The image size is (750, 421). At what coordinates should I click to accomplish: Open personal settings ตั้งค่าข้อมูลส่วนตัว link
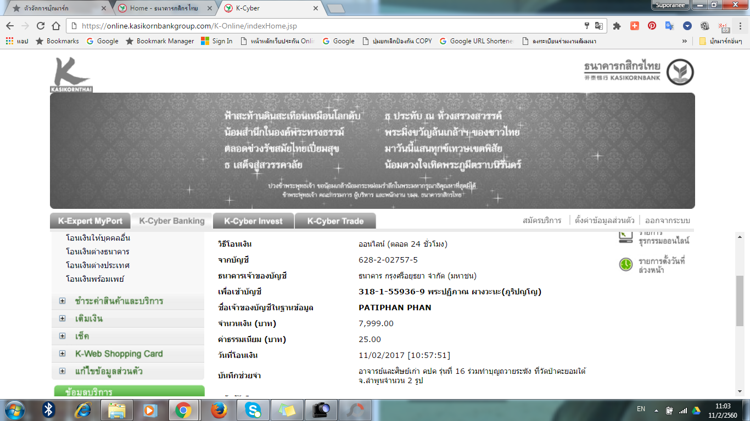605,220
